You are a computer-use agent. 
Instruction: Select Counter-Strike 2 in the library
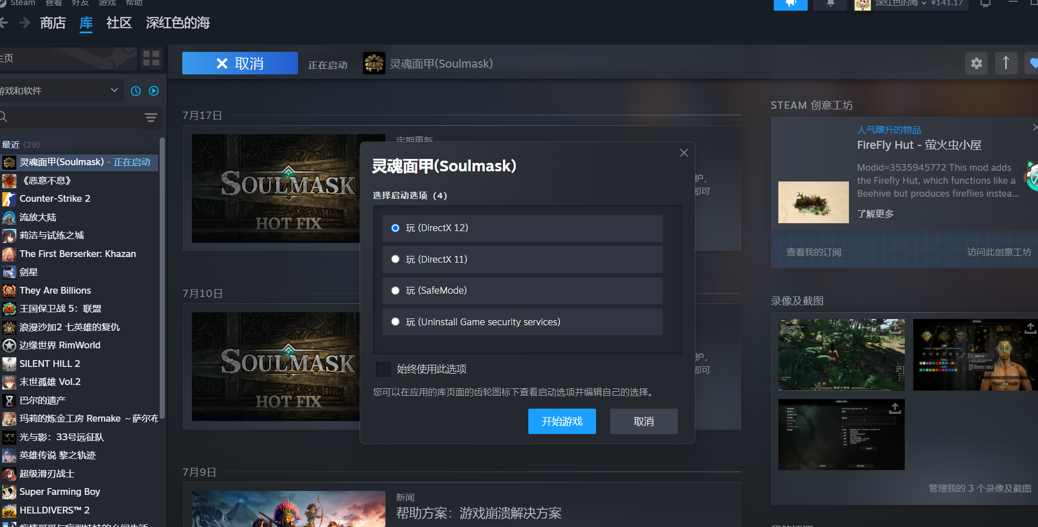pos(79,199)
